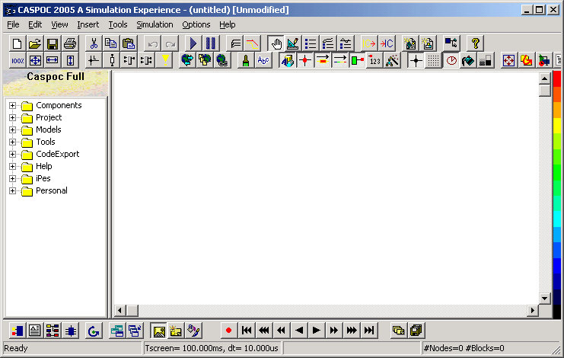Viewport: 564px width, 358px height.
Task: Create a new file with blank page icon
Action: point(18,43)
